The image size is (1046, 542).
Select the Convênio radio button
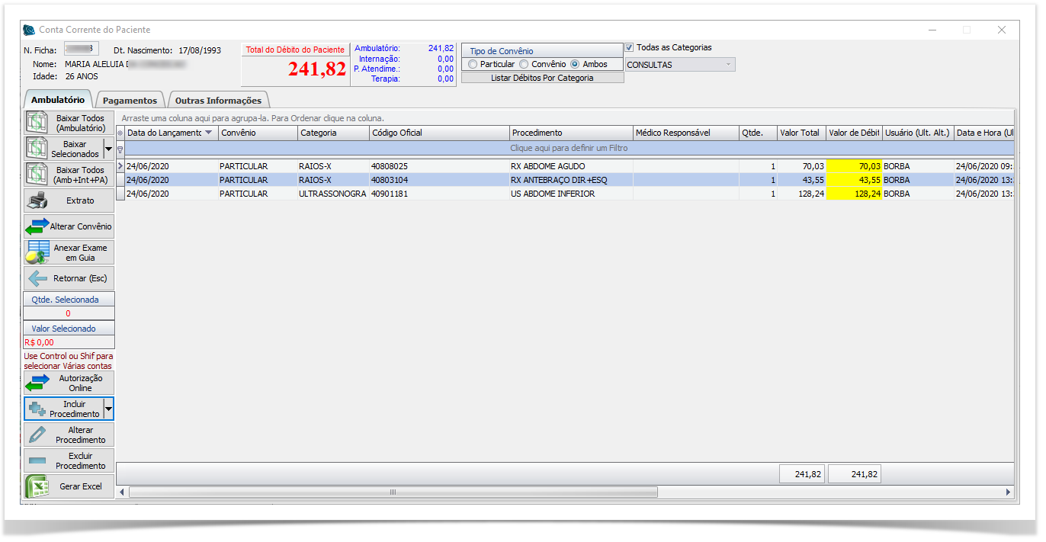pos(524,65)
